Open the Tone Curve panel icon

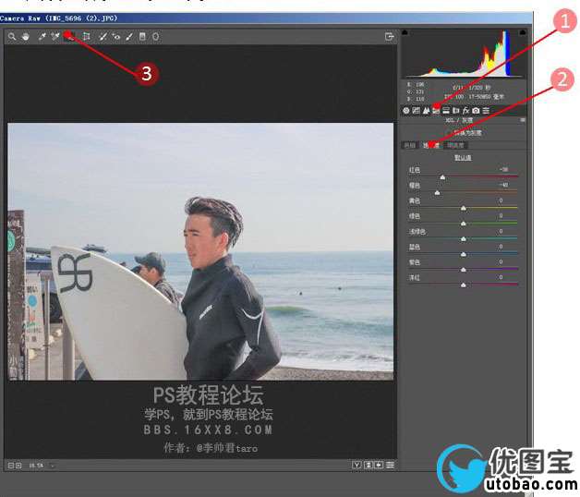[x=417, y=110]
